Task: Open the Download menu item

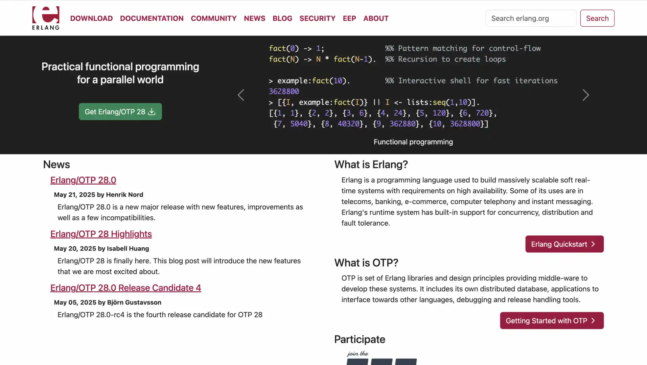Action: 91,18
